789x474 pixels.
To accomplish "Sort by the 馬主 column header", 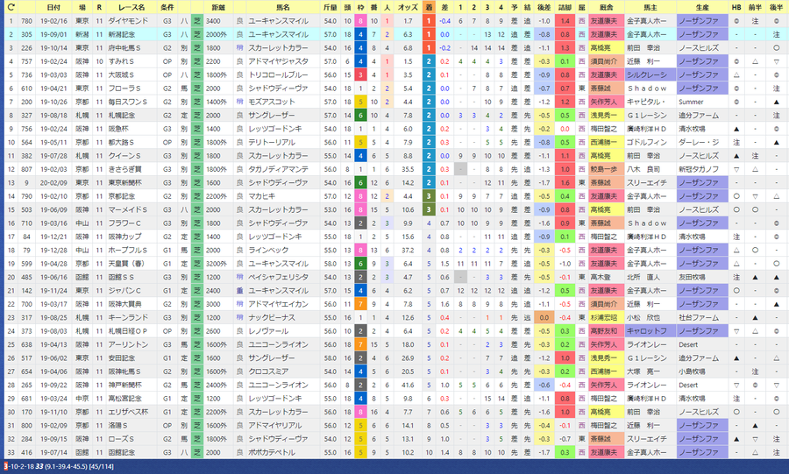I will point(650,7).
